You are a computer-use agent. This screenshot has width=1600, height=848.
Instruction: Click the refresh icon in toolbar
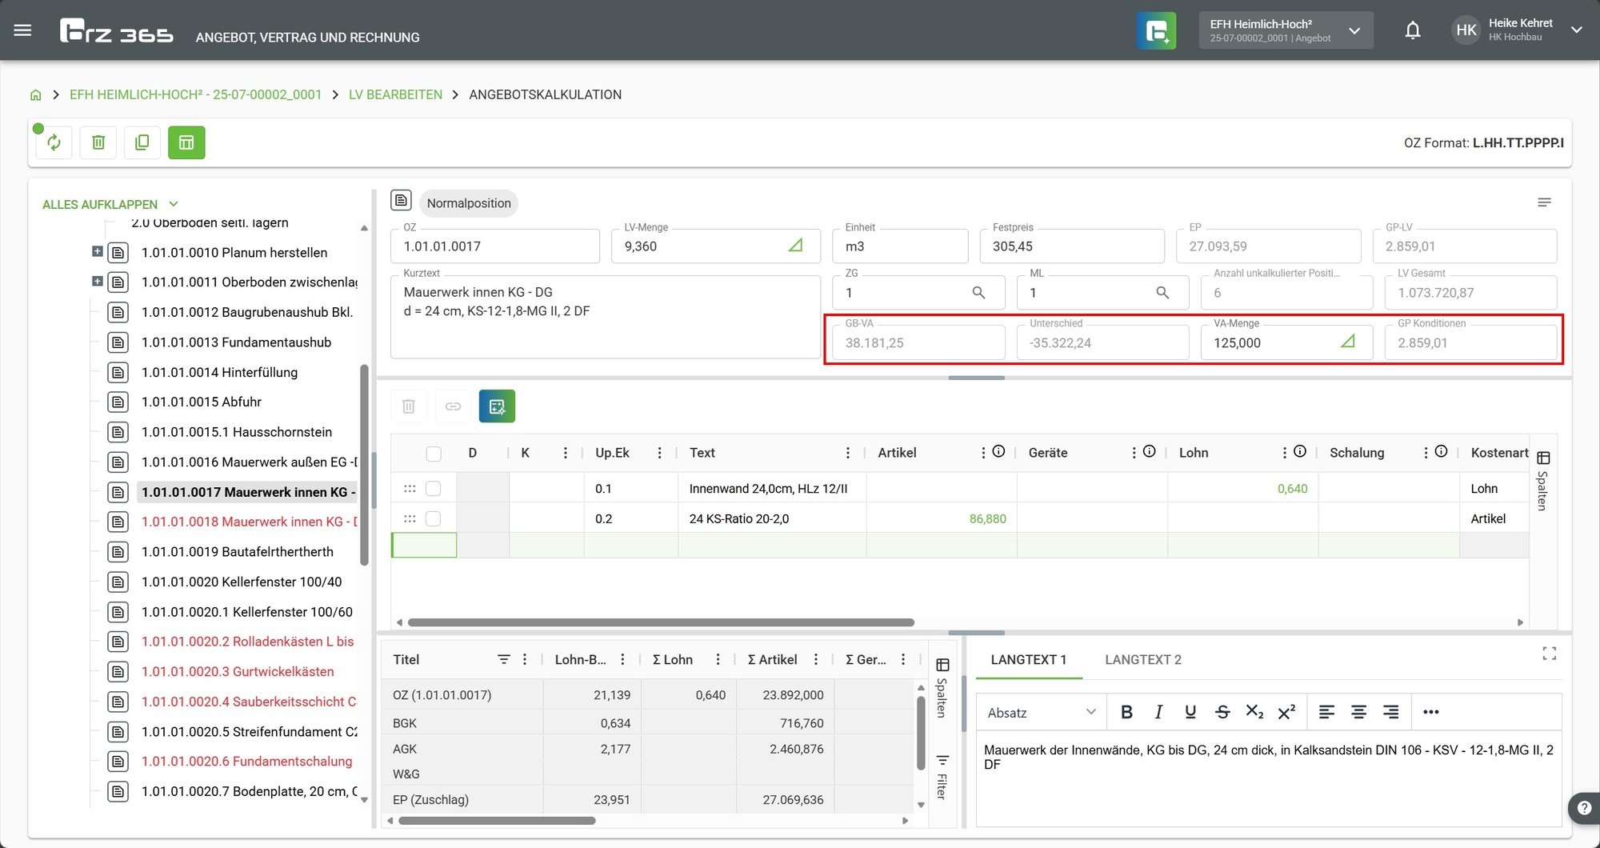click(54, 142)
